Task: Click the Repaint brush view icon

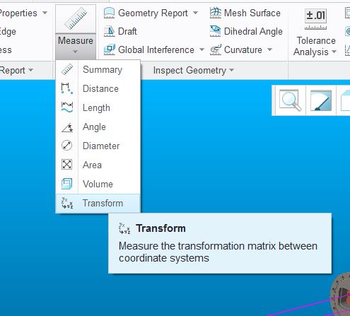Action: 321,100
